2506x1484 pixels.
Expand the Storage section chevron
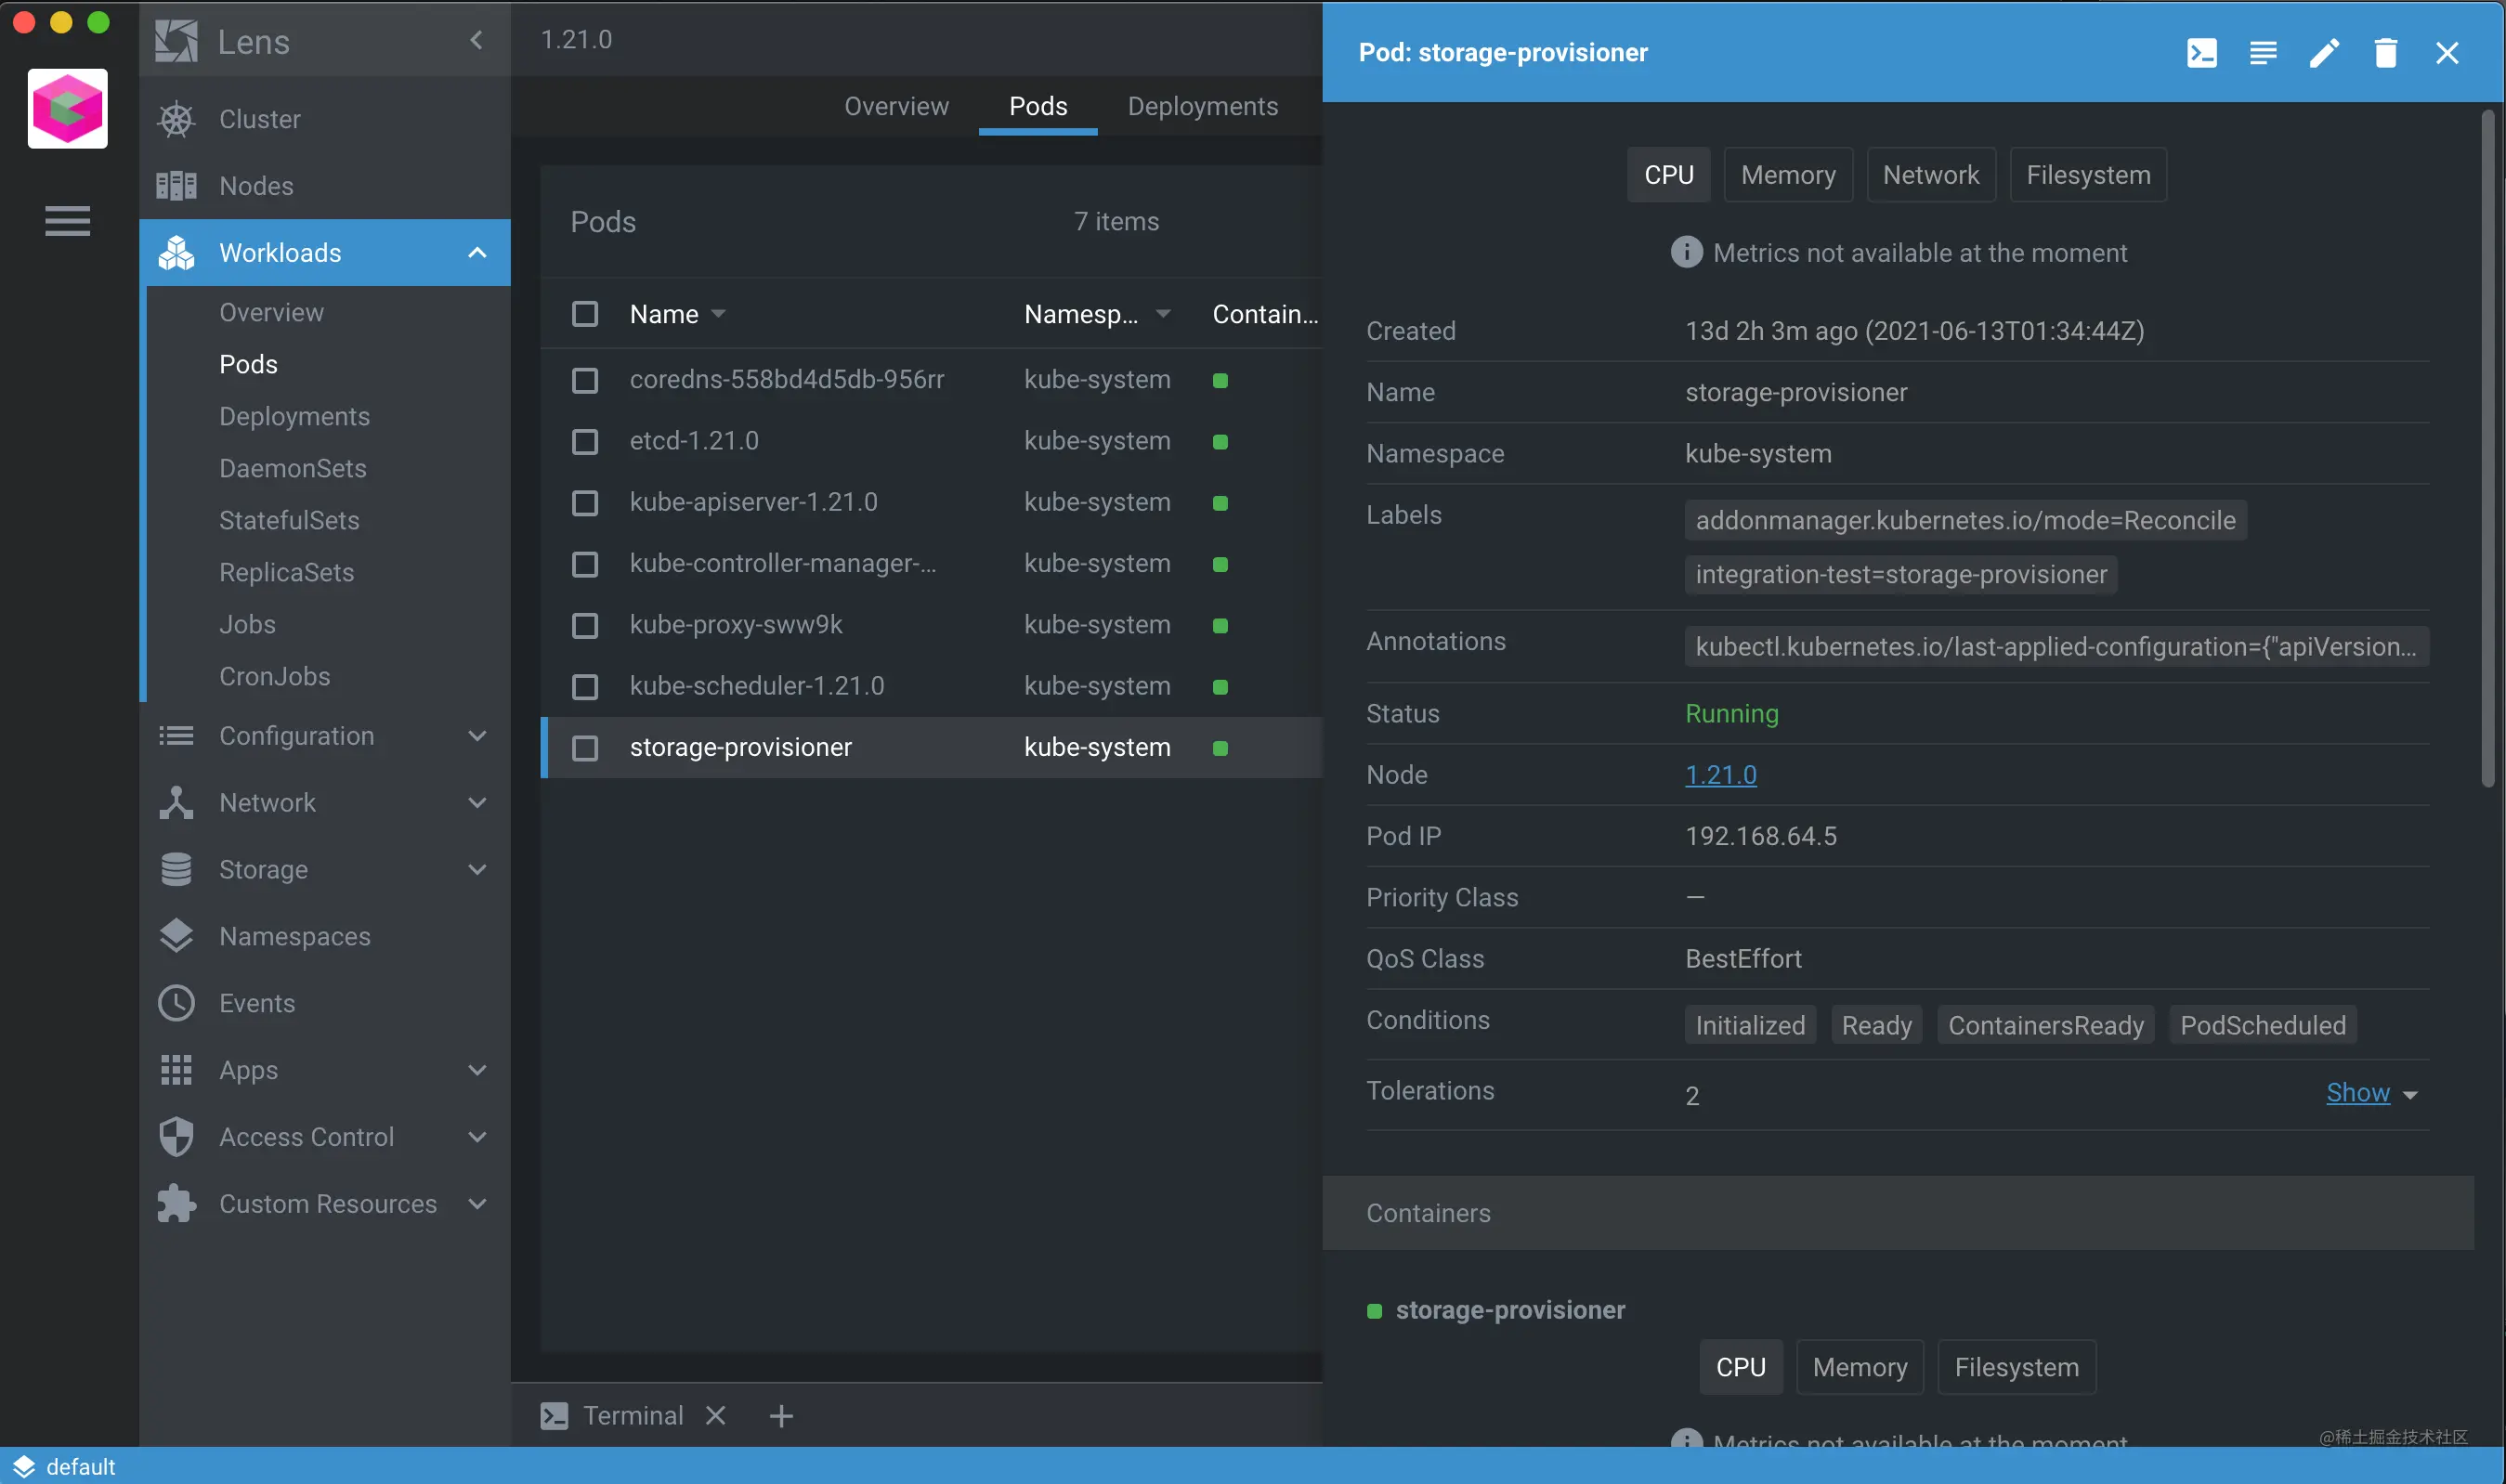[x=477, y=870]
